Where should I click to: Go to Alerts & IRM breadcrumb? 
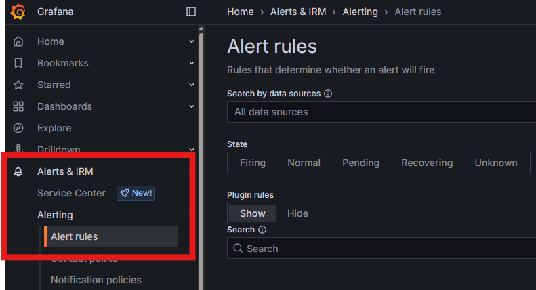tap(298, 12)
